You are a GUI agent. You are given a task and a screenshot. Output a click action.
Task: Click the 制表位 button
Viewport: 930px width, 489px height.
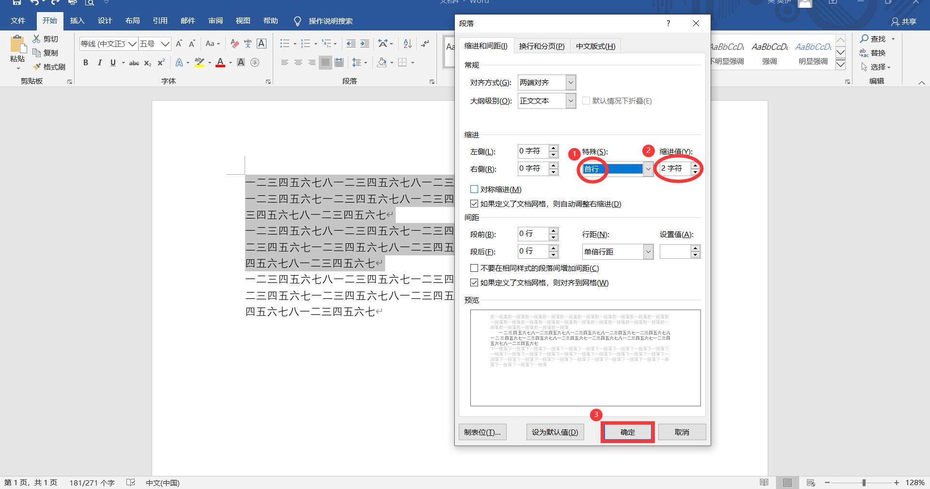pos(482,432)
